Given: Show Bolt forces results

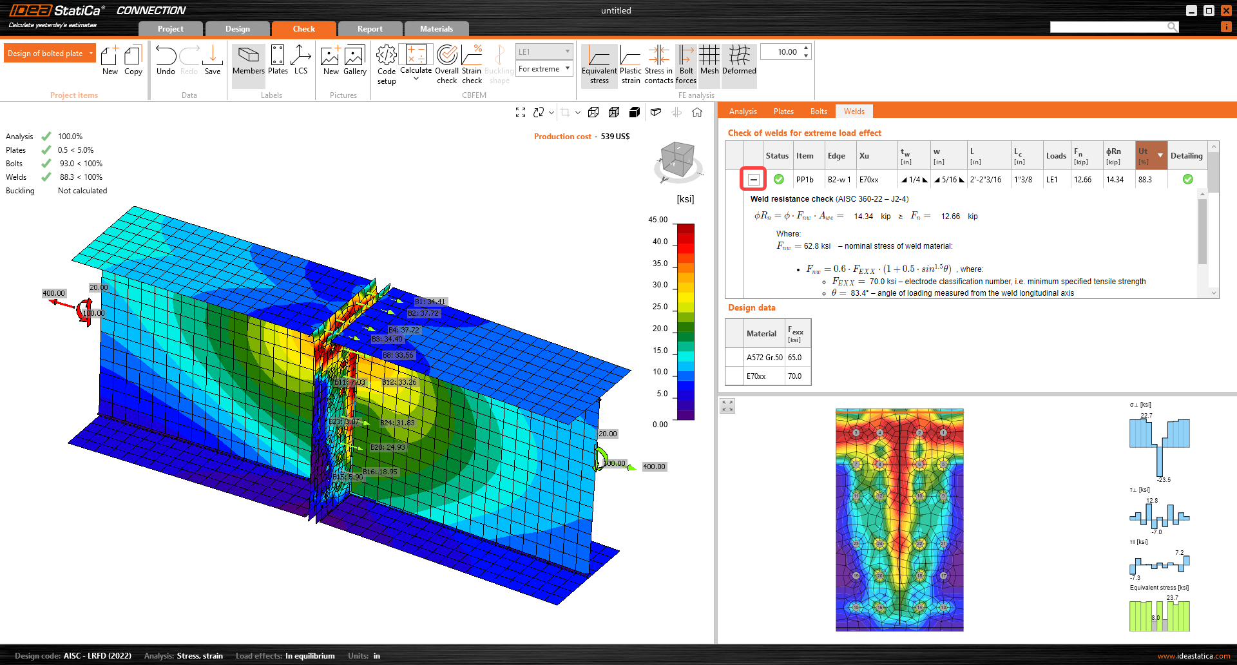Looking at the screenshot, I should tap(686, 64).
